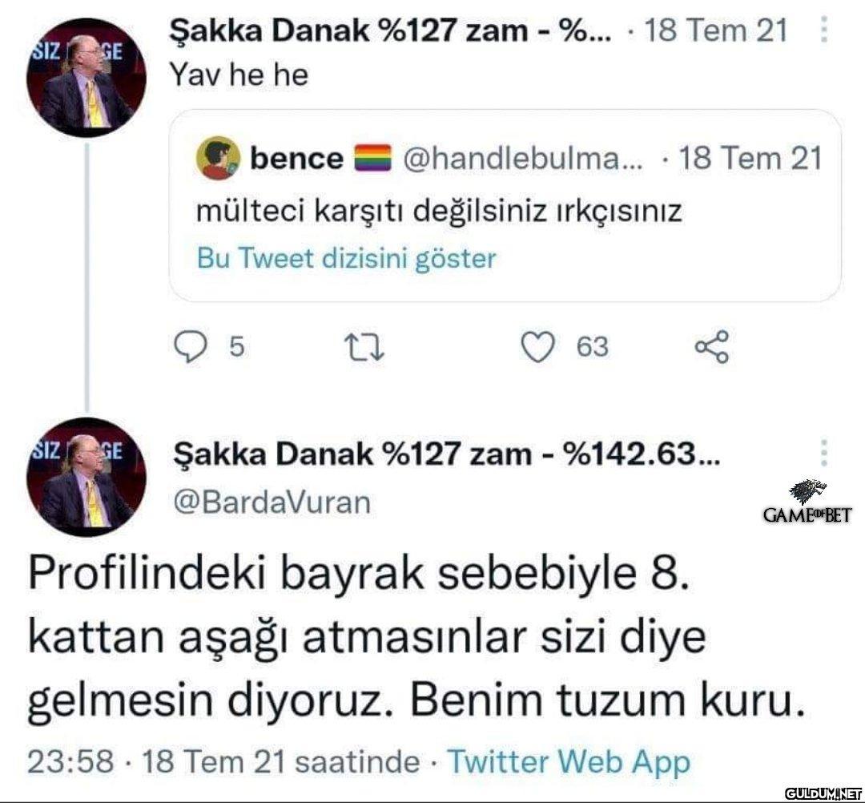865x803 pixels.
Task: Like the tweet with the heart icon
Action: 537,347
